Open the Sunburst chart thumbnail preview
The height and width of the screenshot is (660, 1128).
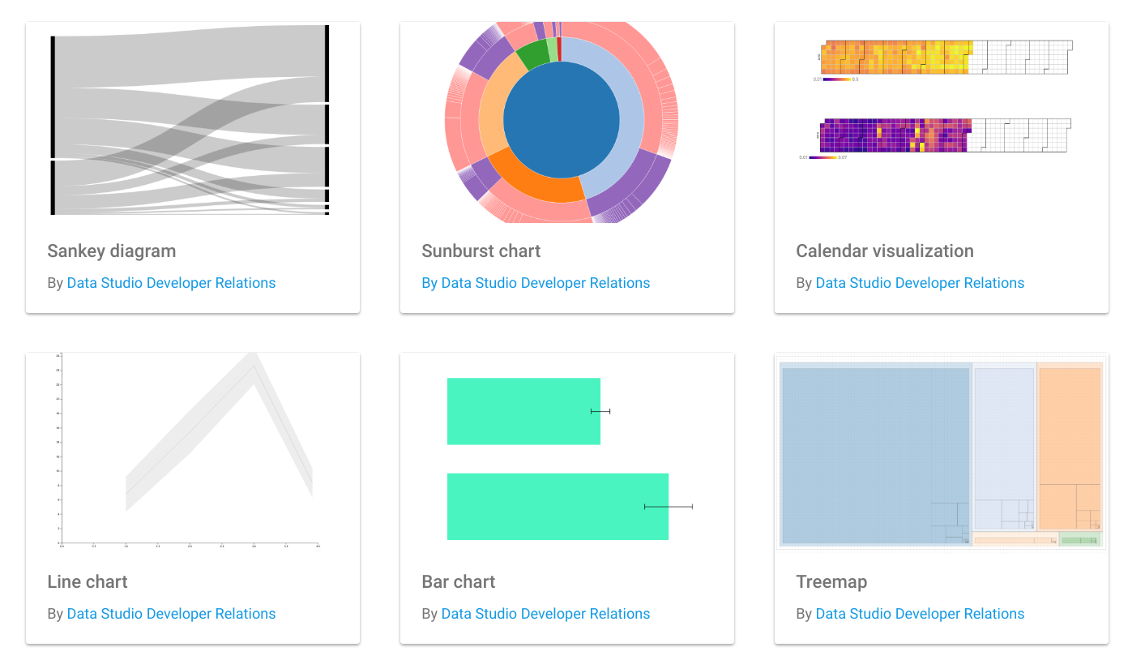point(567,122)
